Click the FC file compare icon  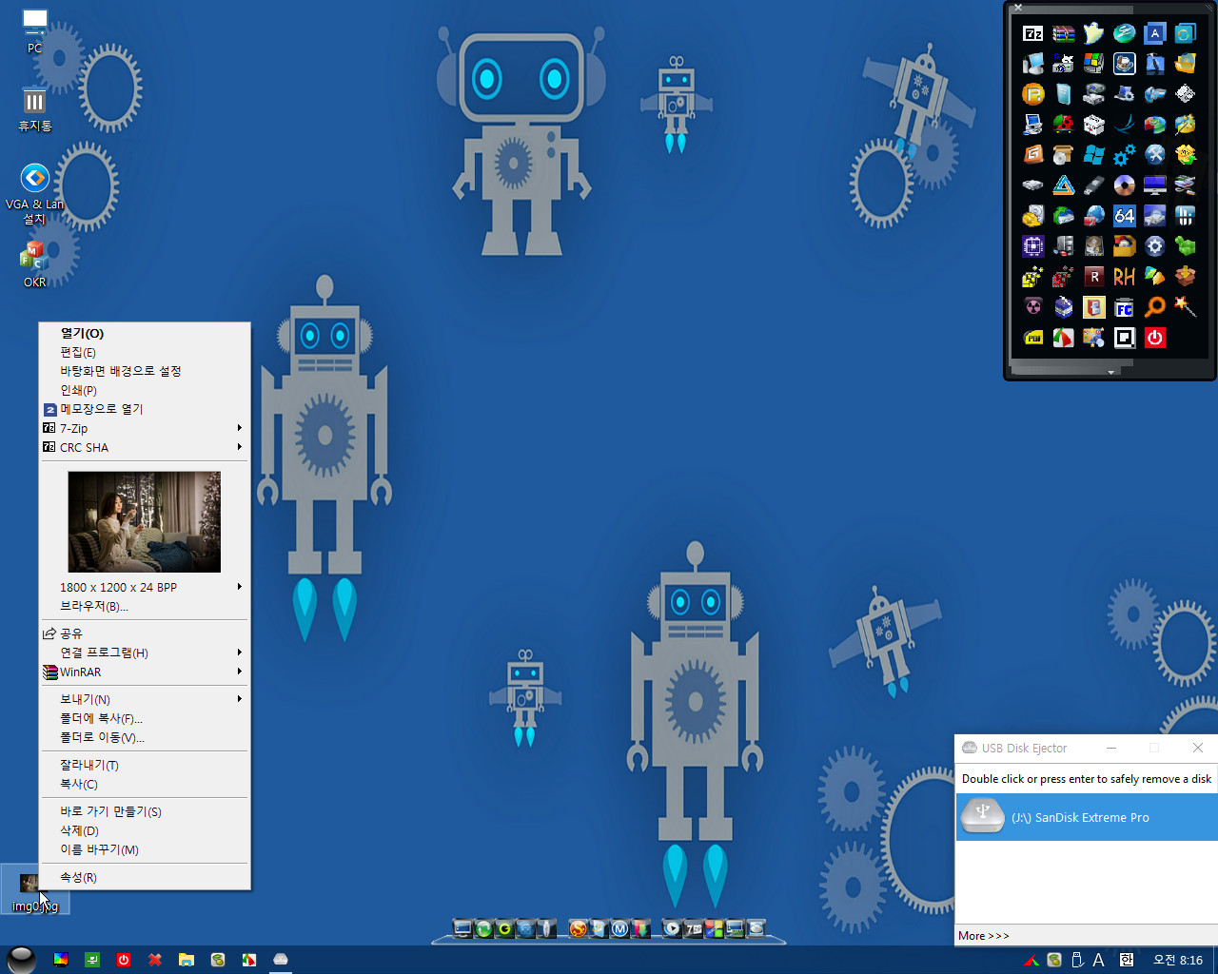(x=1125, y=307)
